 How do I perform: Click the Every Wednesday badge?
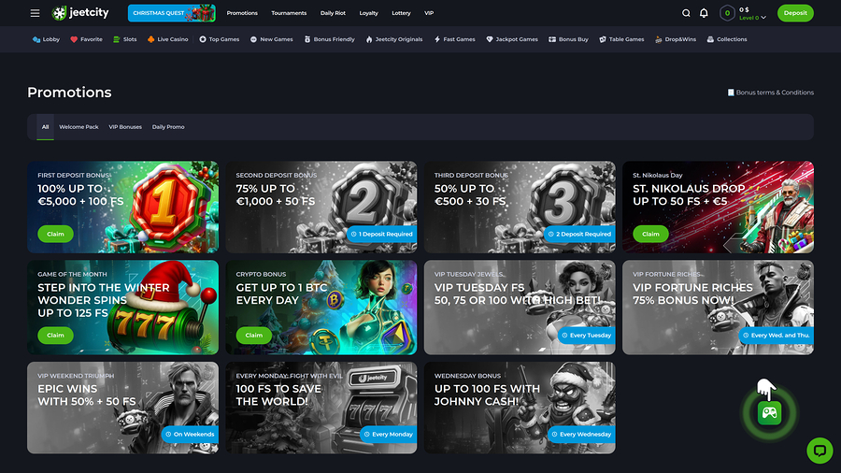[x=581, y=435]
